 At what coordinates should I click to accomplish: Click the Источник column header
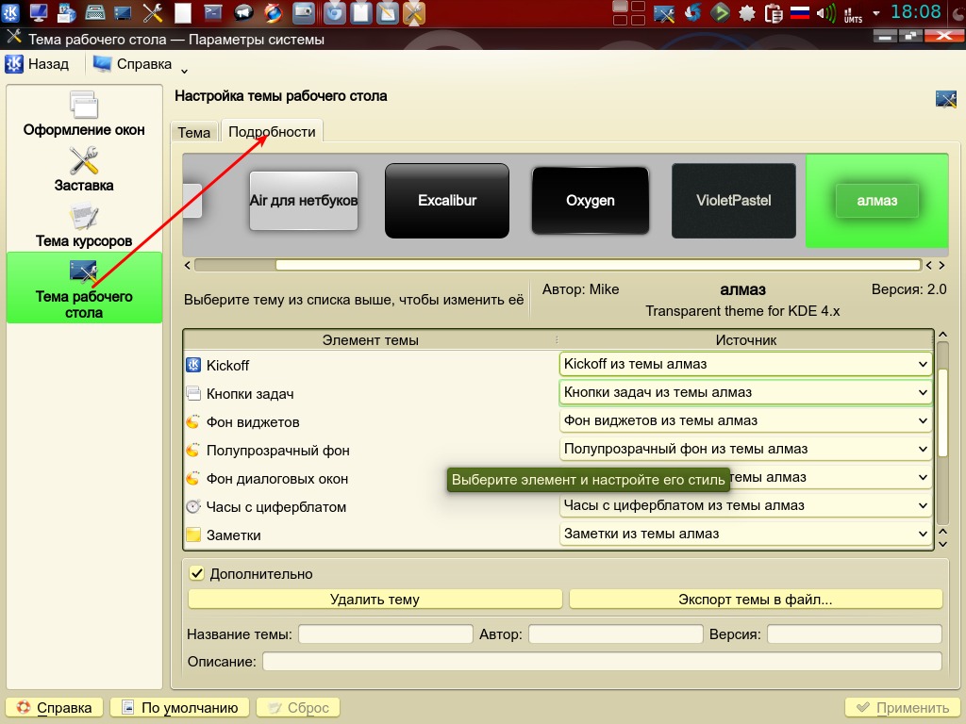pyautogui.click(x=745, y=339)
